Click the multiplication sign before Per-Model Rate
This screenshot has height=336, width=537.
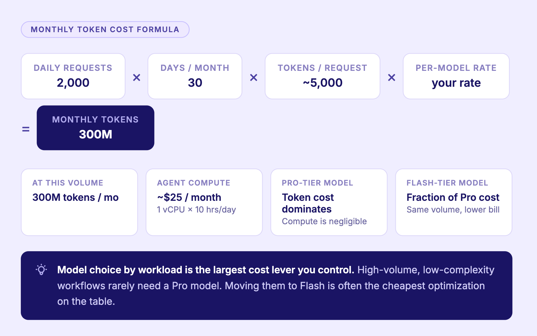(392, 77)
